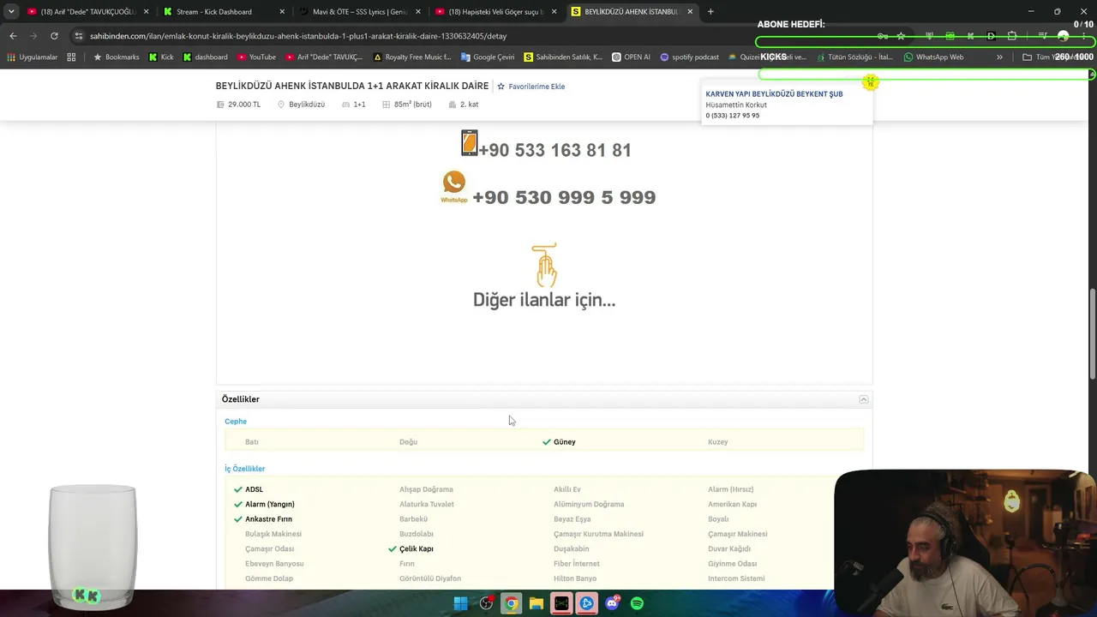Collapse the Özellikler section arrow
This screenshot has height=617, width=1097.
pyautogui.click(x=864, y=400)
